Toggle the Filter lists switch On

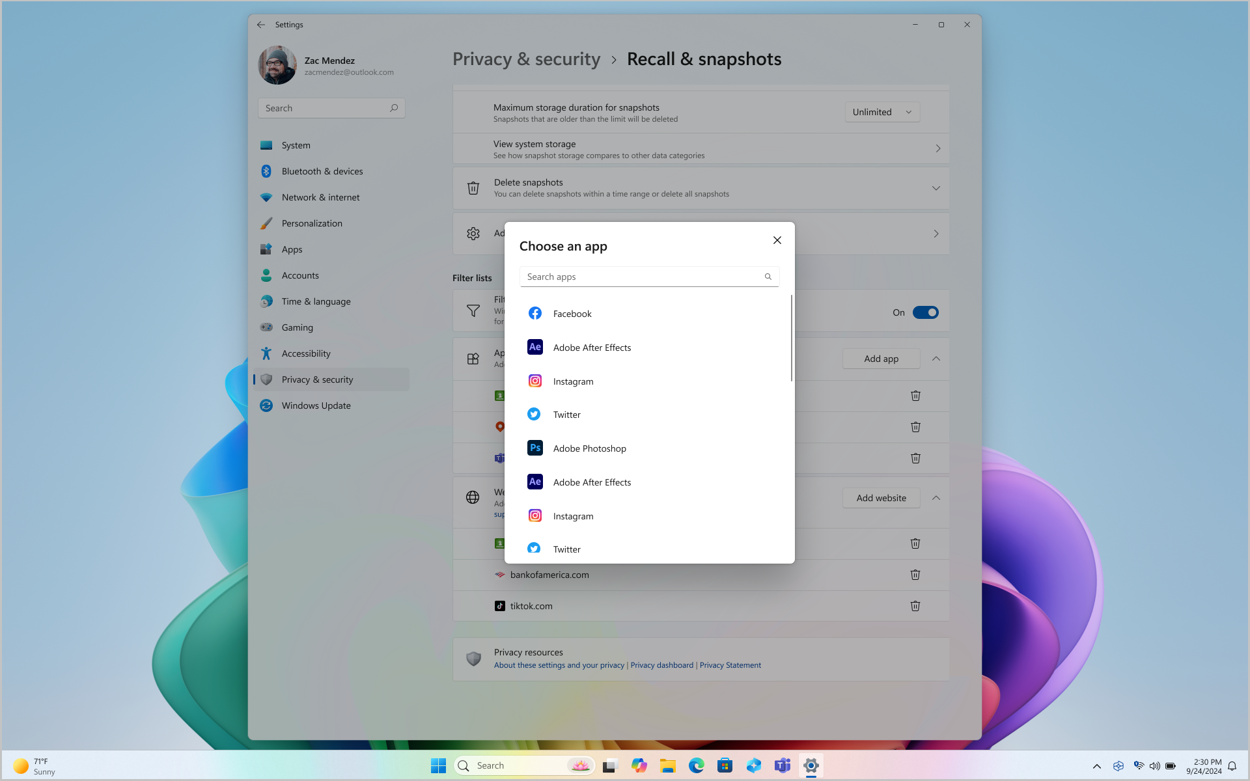click(925, 311)
